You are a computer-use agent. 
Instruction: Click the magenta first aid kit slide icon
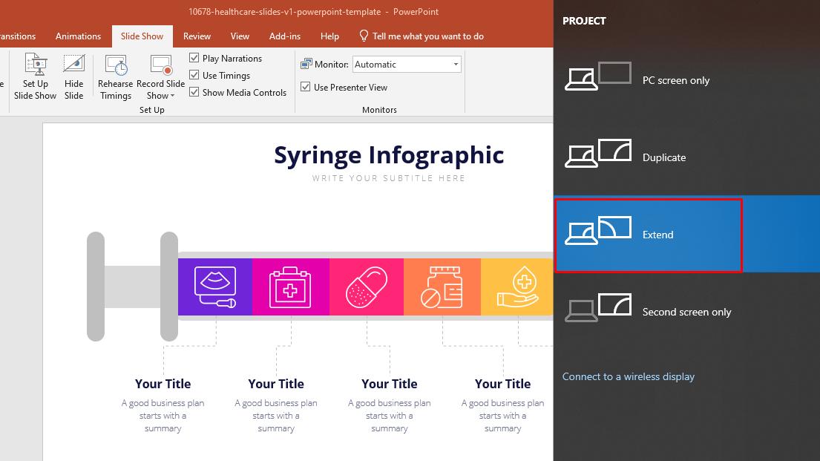click(290, 287)
